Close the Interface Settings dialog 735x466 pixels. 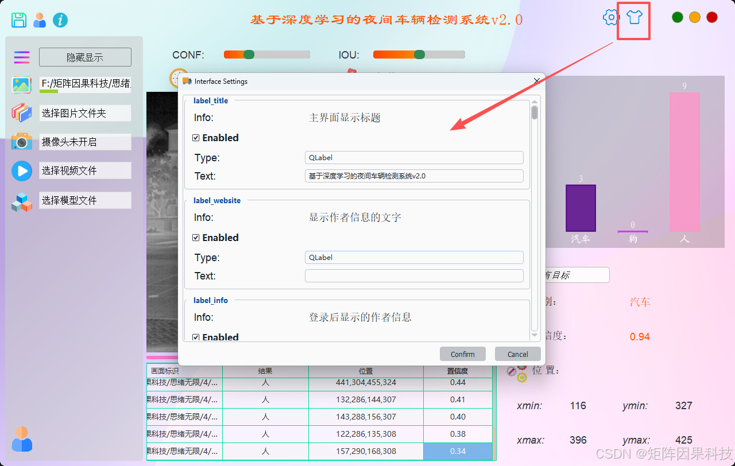click(537, 81)
